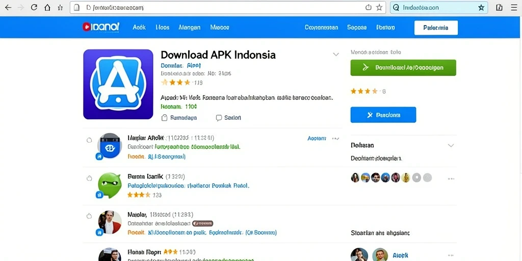
Task: Click the star rating under the green Download button
Action: tap(364, 91)
